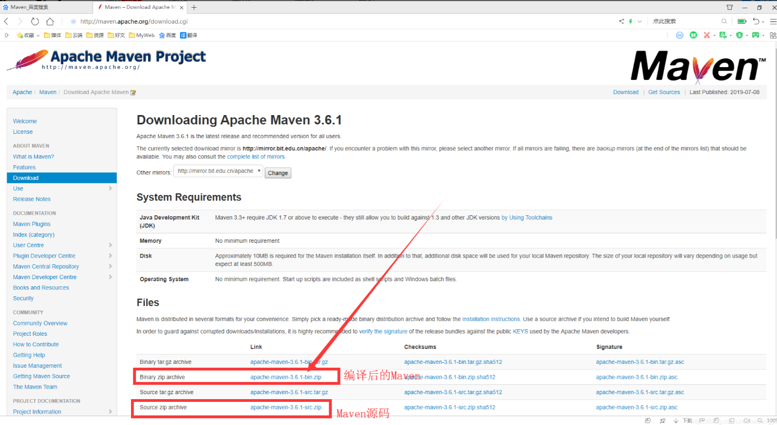Open the MyWeb bookmark folder
Screen dimensions: 777x425
(141, 35)
